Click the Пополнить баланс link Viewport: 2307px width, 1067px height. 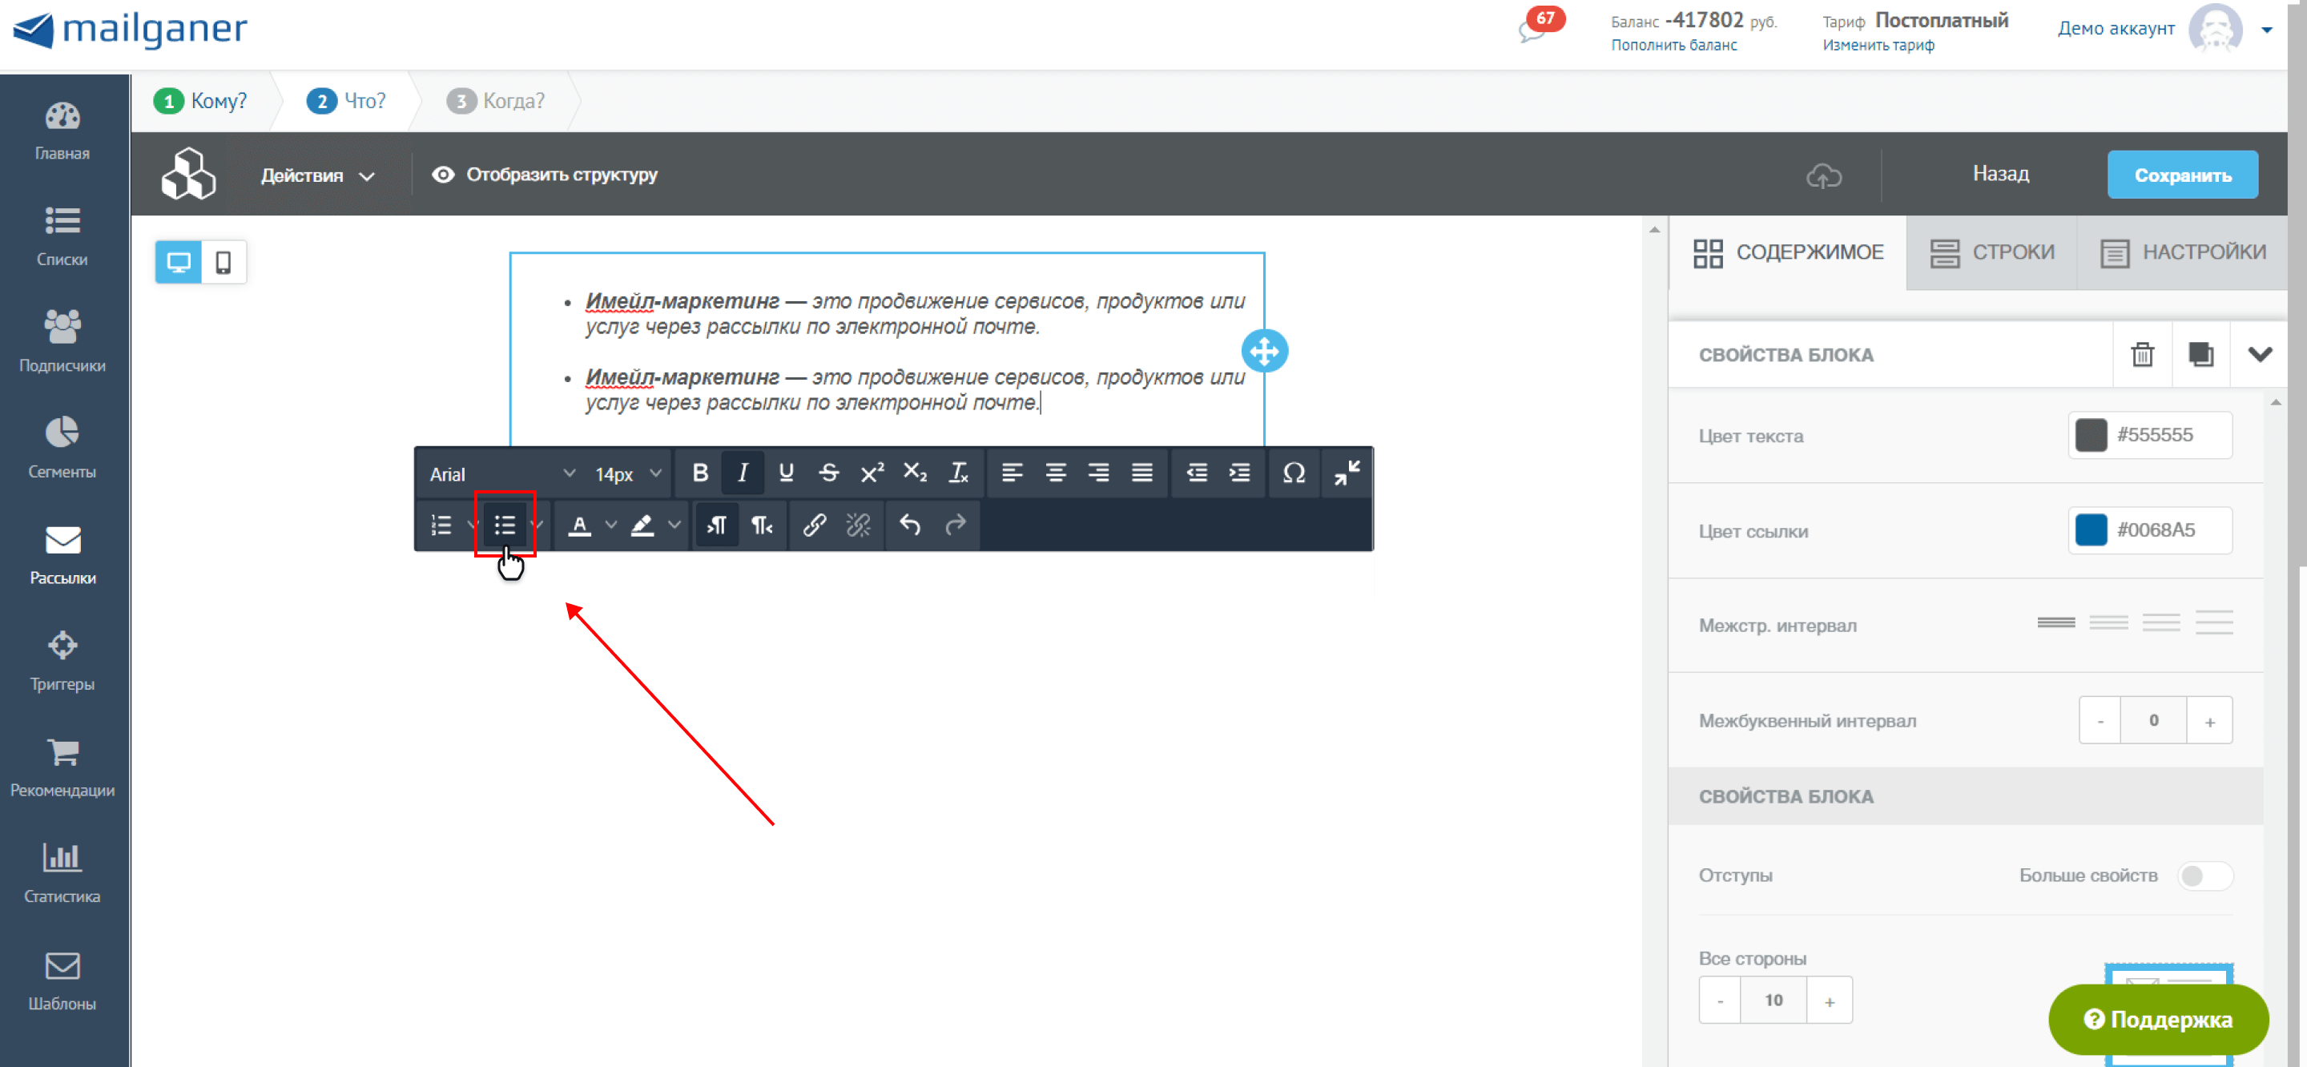coord(1673,46)
